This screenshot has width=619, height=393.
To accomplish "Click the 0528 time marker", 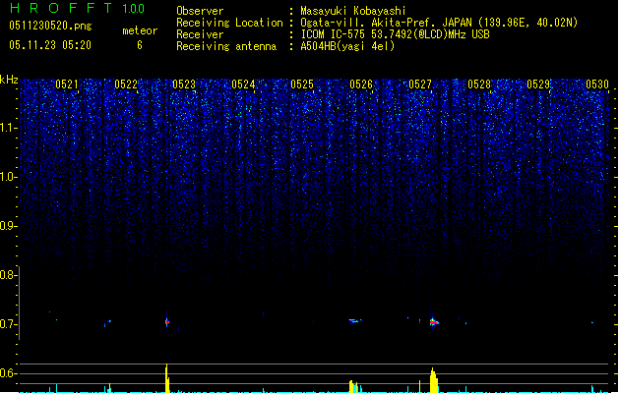I will [x=479, y=84].
